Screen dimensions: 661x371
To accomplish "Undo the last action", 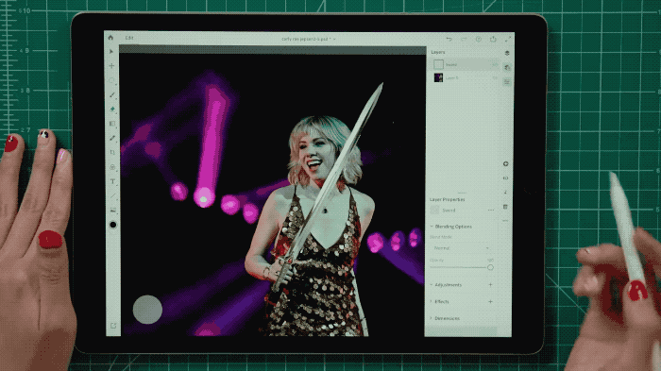I will pyautogui.click(x=449, y=40).
